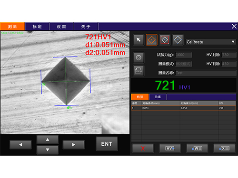Click the HV conversion export button

point(170,148)
